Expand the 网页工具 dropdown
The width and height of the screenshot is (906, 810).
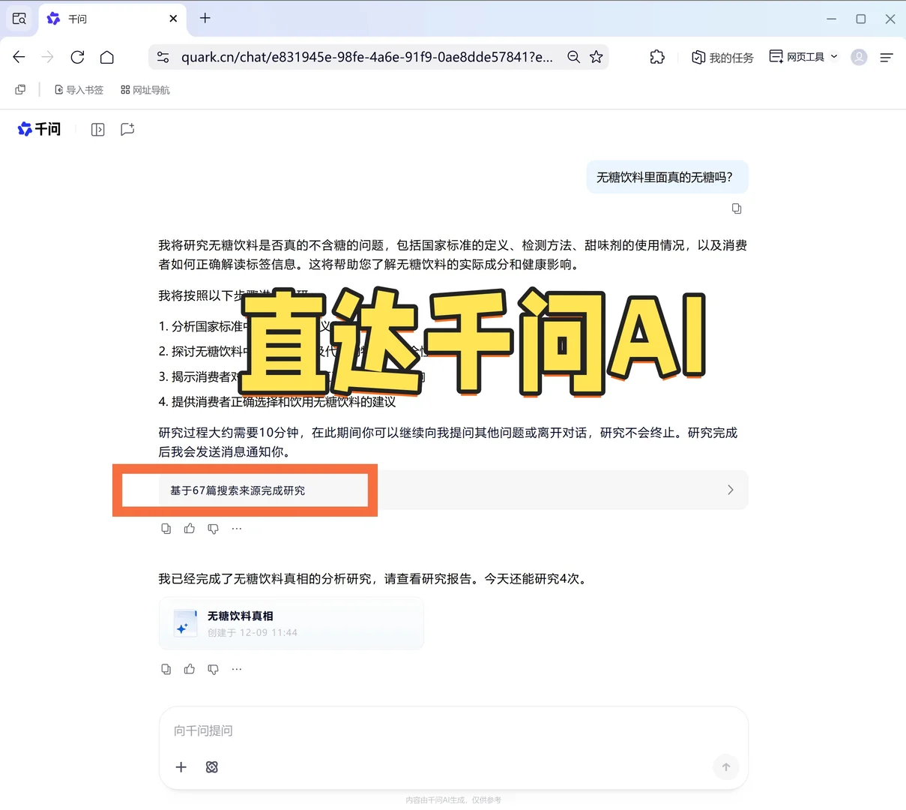click(x=835, y=56)
